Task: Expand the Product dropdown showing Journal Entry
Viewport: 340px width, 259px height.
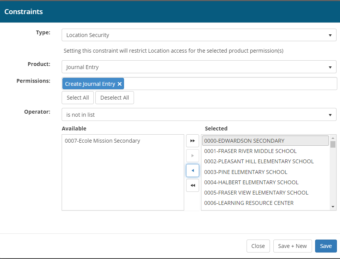Action: [199, 67]
